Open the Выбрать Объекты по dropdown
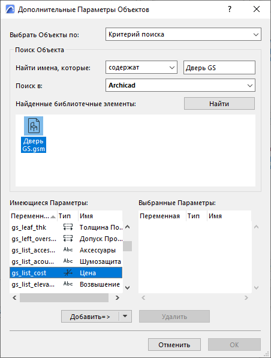Screen dimensions: 271x358 tap(183, 34)
